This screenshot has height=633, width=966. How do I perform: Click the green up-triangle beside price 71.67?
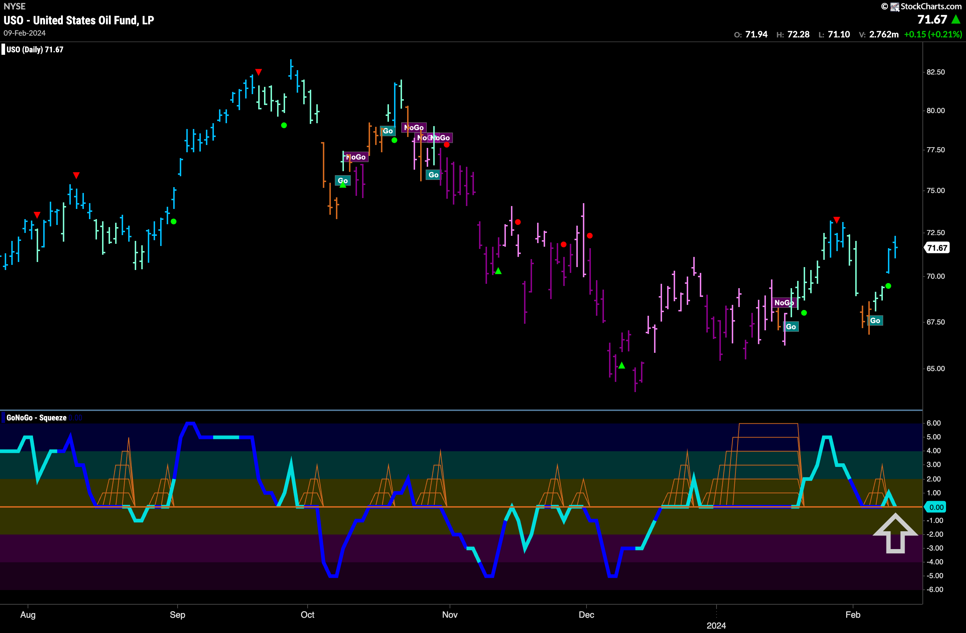[955, 19]
